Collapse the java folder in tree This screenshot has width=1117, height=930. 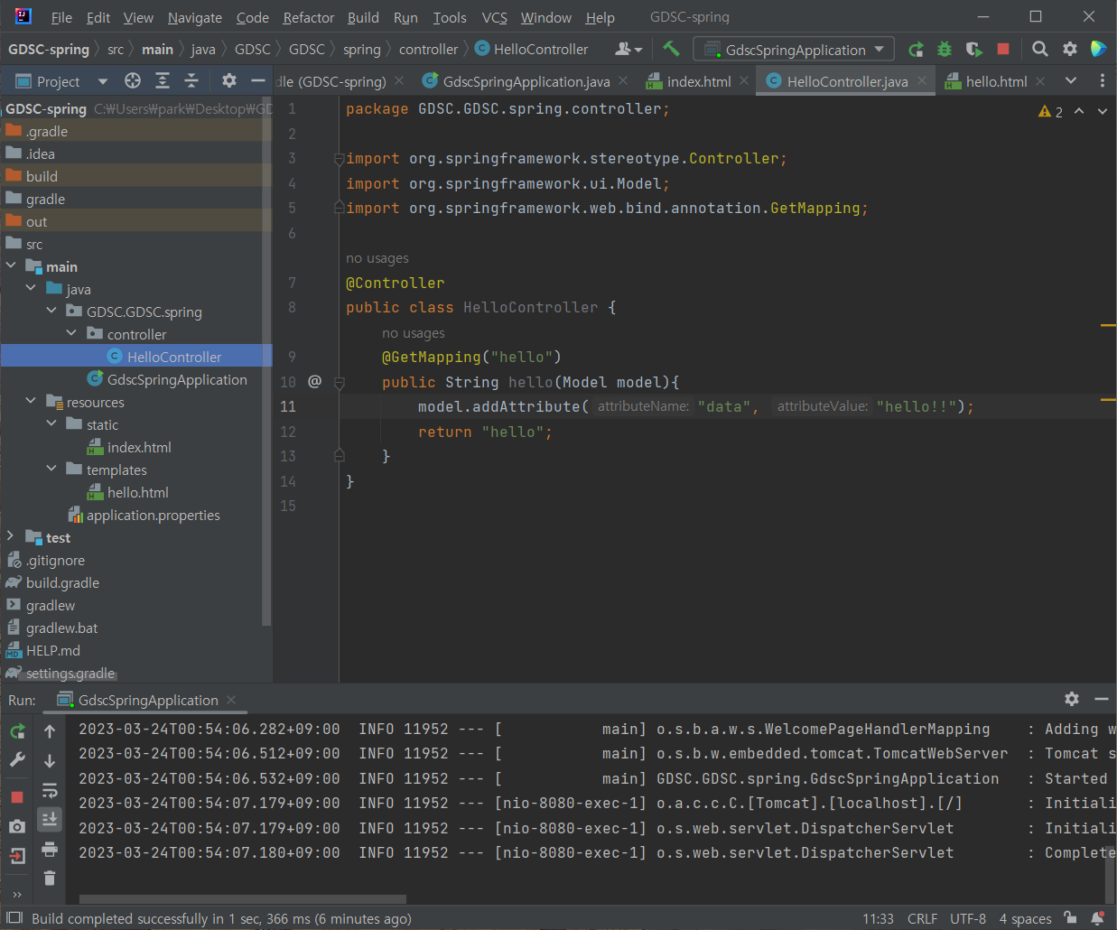(x=31, y=289)
